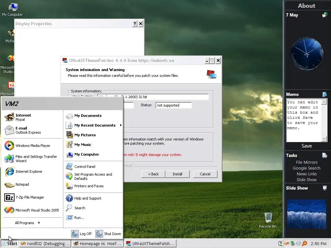Cancel the UltraUXThemePatcher installer
This screenshot has width=331, height=248.
(x=205, y=174)
